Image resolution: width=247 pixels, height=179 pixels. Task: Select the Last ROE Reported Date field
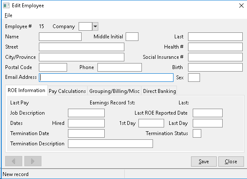pyautogui.click(x=208, y=113)
